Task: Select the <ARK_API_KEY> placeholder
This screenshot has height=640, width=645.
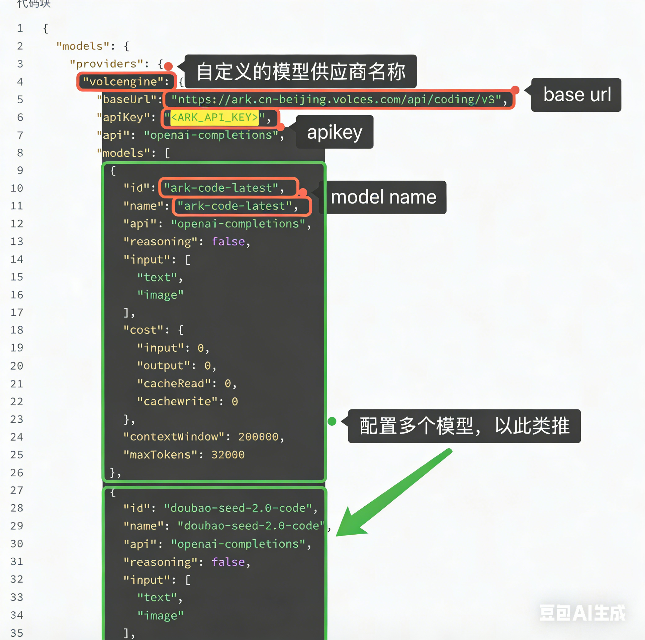Action: (x=214, y=117)
